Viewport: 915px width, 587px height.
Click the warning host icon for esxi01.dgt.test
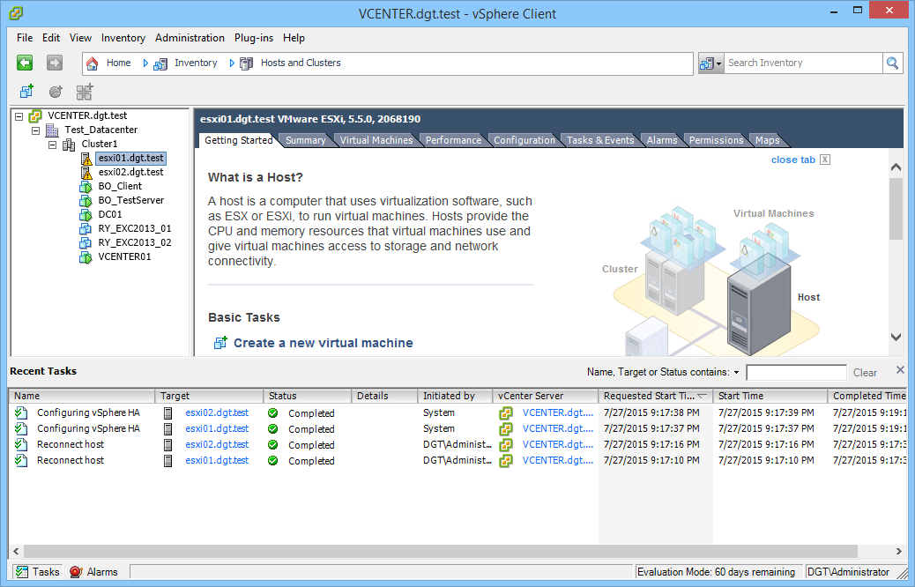click(86, 158)
